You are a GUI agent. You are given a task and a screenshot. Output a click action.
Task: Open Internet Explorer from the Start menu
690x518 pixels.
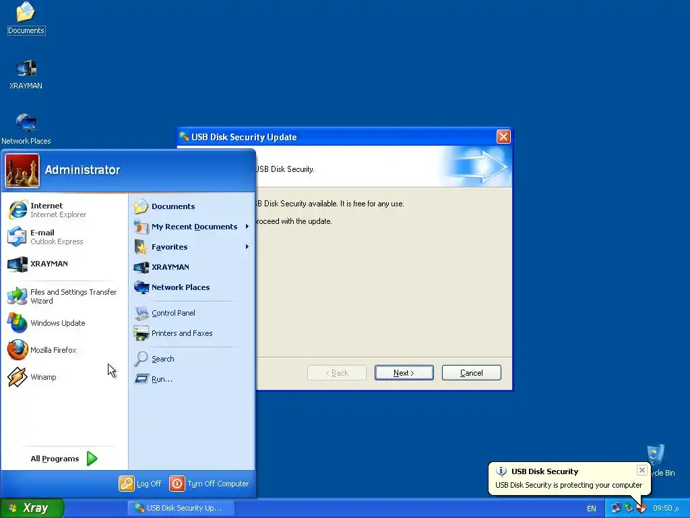click(64, 210)
